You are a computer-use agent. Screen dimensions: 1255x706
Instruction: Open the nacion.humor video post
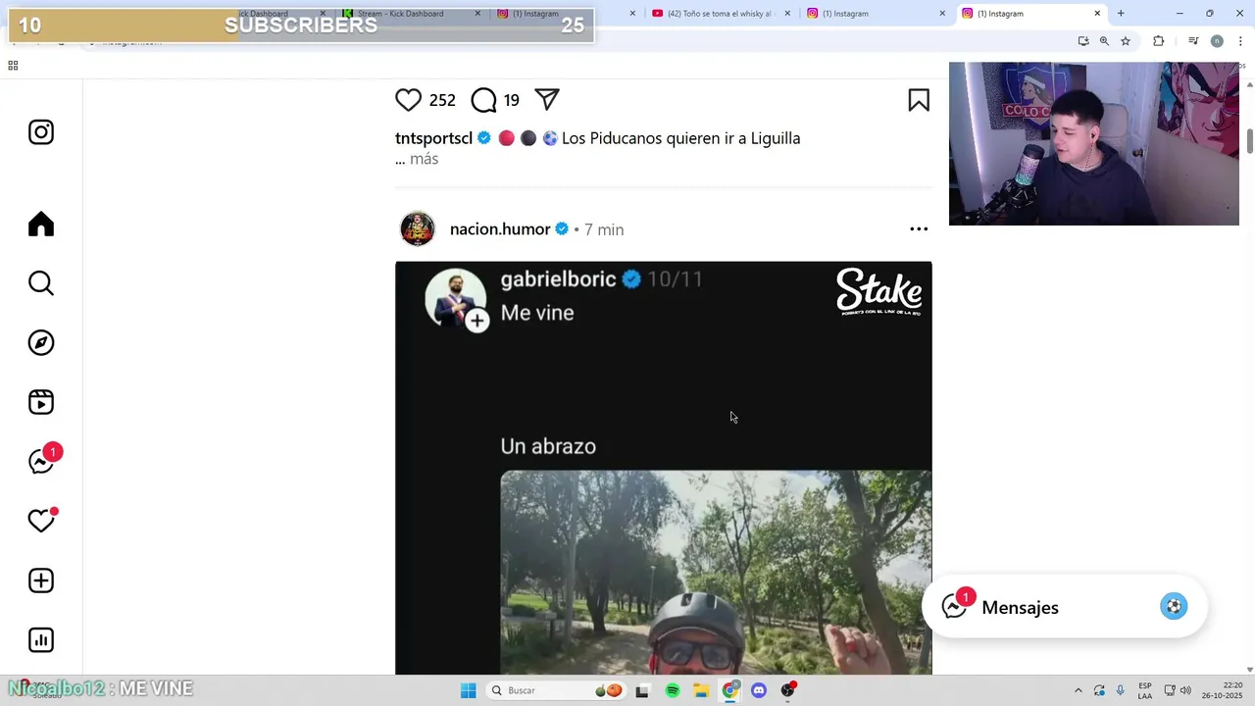[x=664, y=468]
